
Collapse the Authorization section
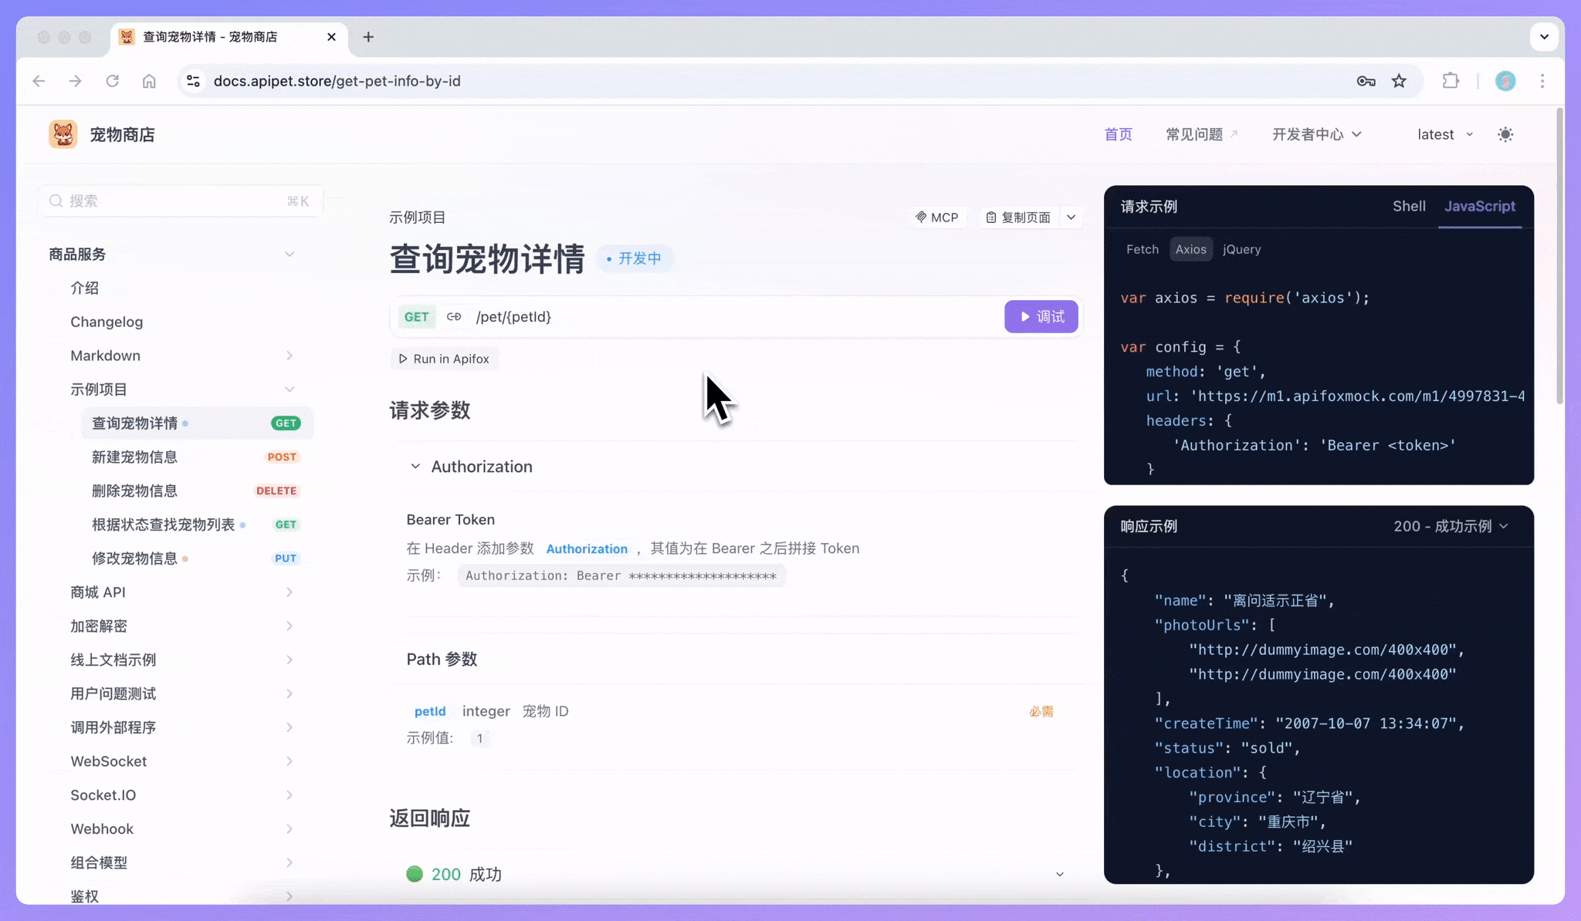(x=416, y=466)
